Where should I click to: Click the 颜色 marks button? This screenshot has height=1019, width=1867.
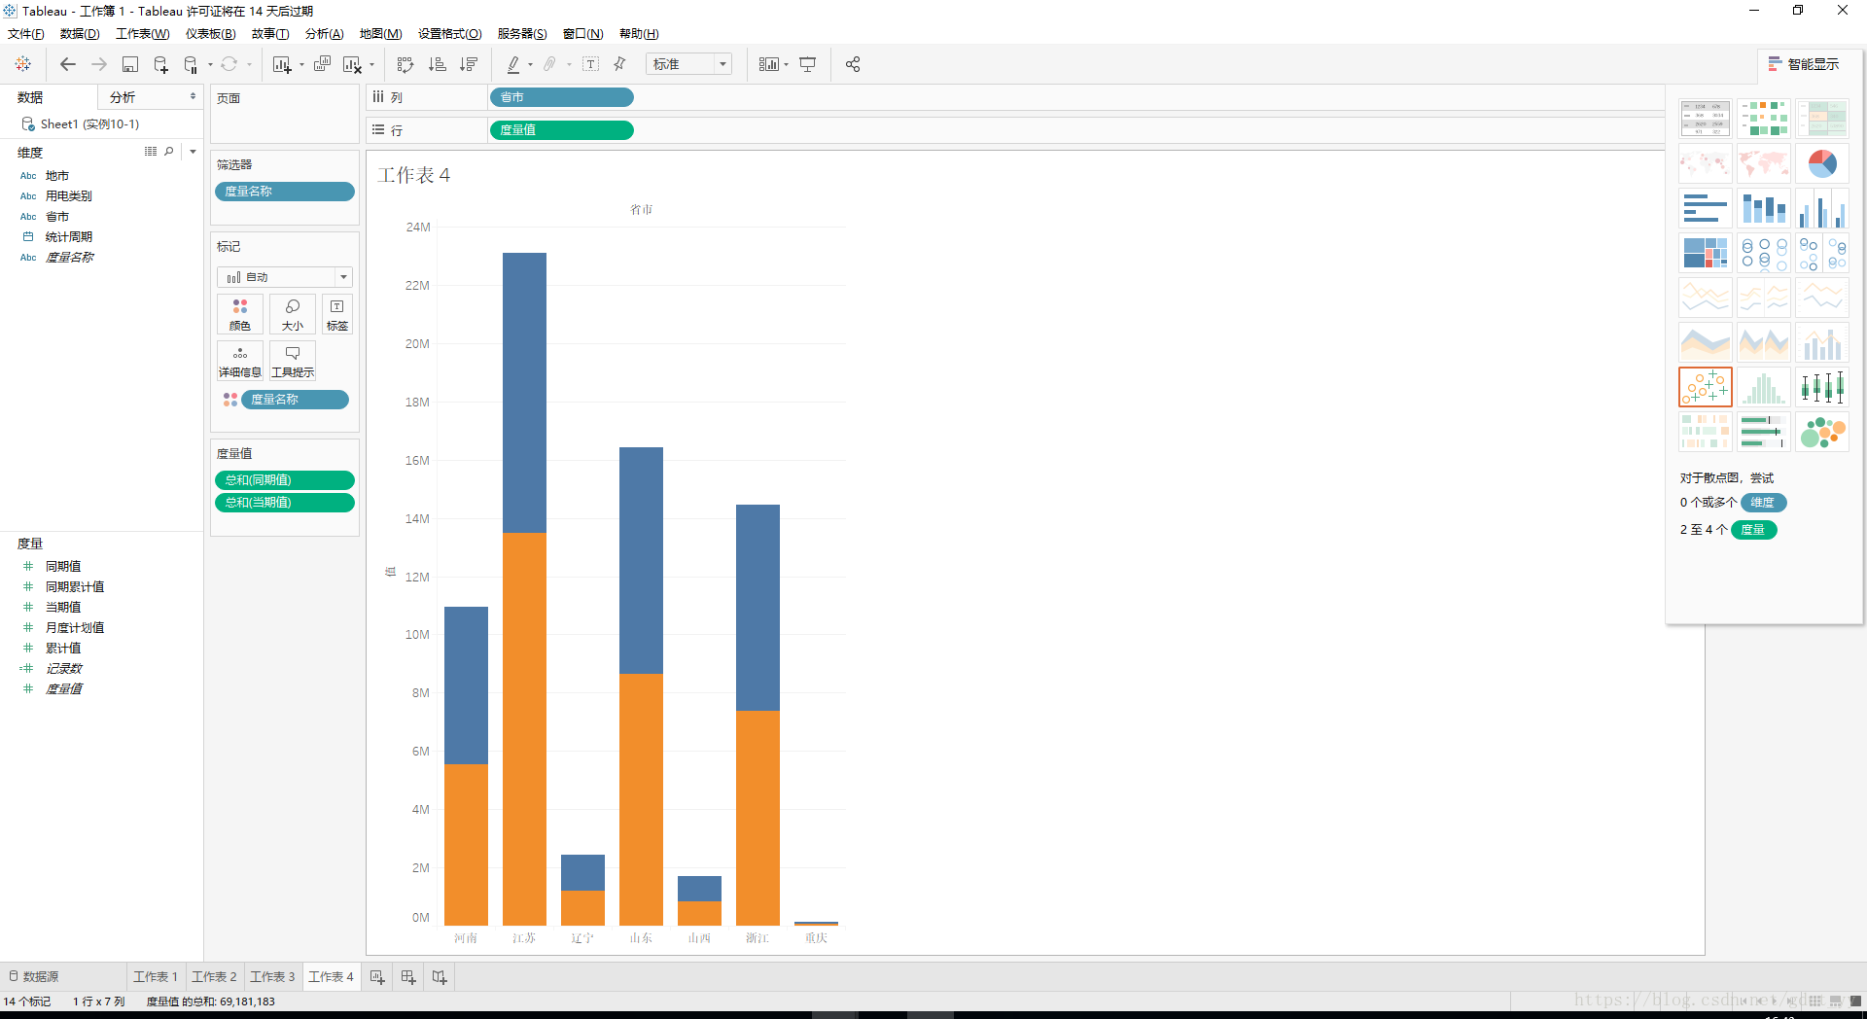click(x=240, y=314)
